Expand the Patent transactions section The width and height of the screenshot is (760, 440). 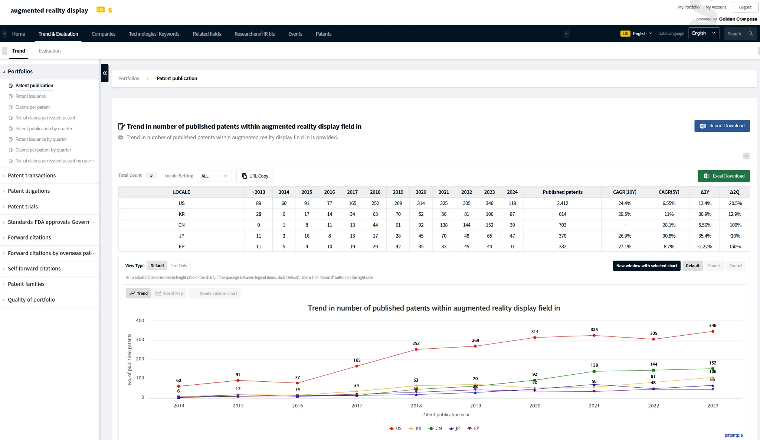pyautogui.click(x=32, y=176)
